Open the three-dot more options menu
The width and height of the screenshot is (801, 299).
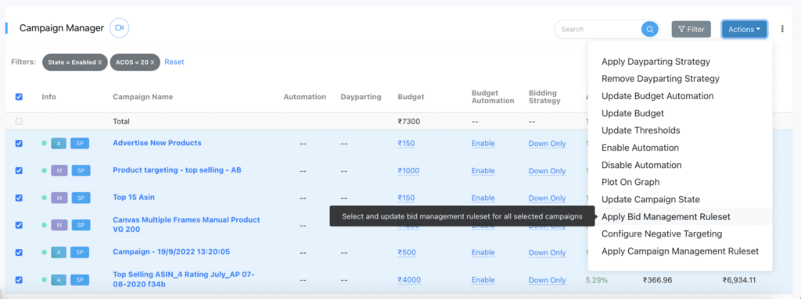[x=782, y=29]
